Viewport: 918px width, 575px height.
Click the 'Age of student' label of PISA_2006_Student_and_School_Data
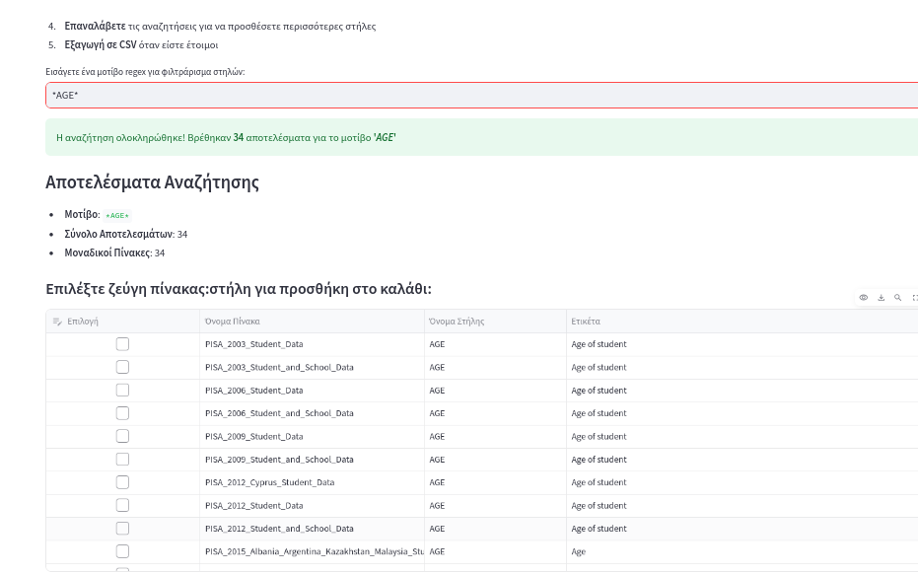tap(599, 413)
